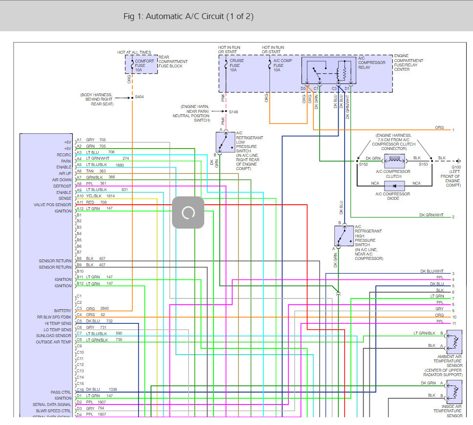Click the S152 splice point
The height and width of the screenshot is (425, 473).
point(358,161)
